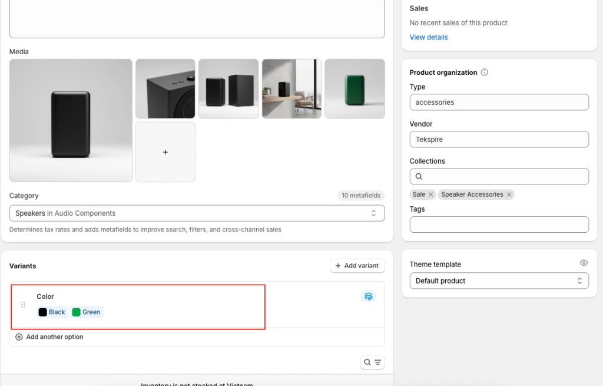Click the View details link
The image size is (603, 386).
click(429, 37)
